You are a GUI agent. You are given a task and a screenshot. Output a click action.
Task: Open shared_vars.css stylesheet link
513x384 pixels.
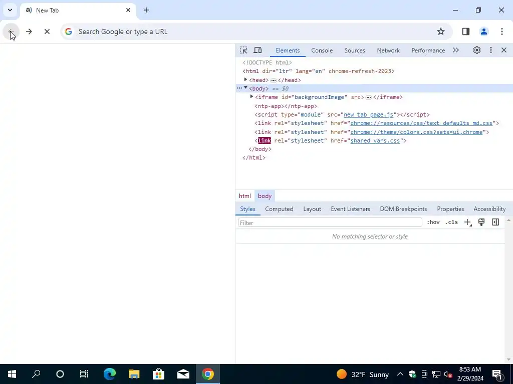click(x=375, y=140)
